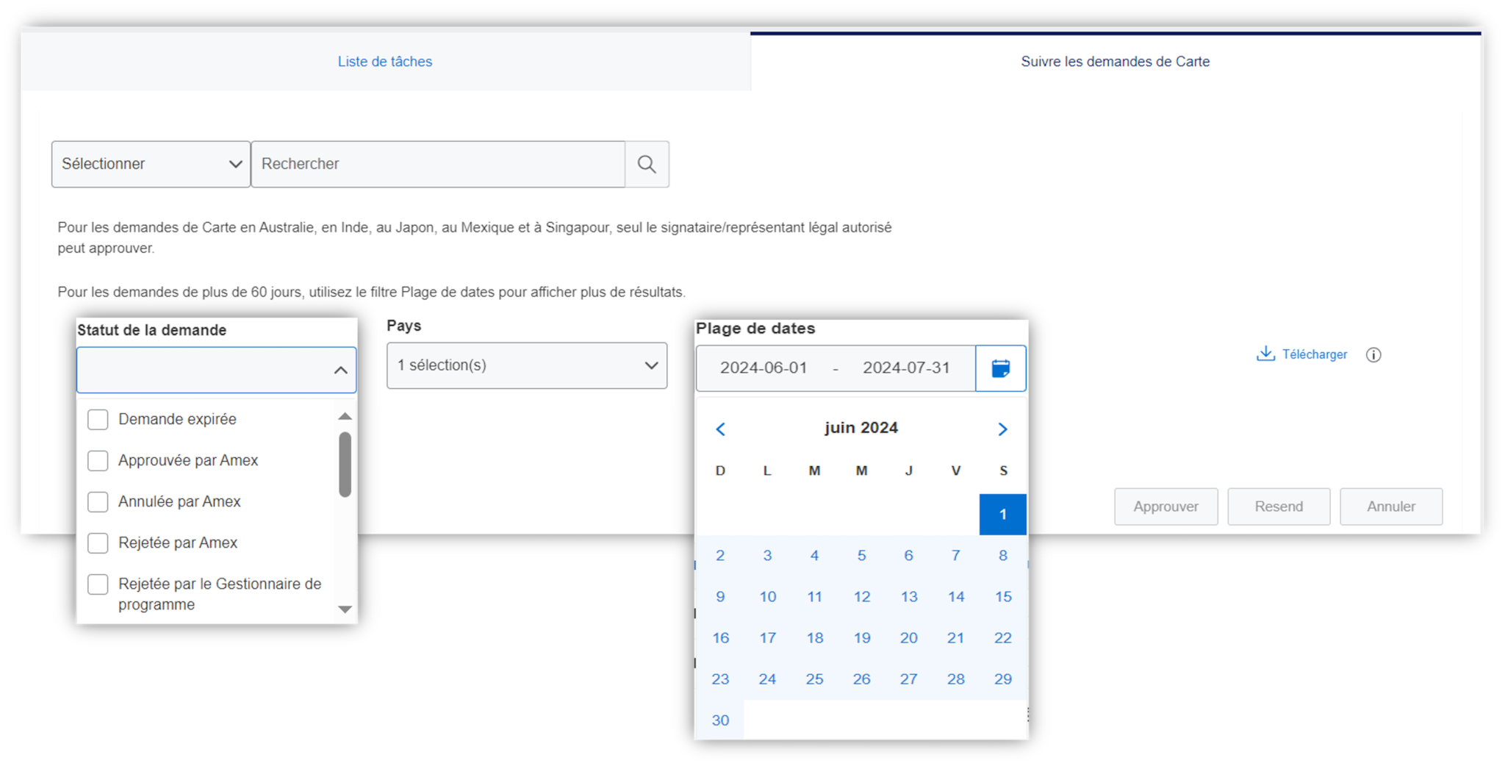Advance to next month in calendar
Viewport: 1505px width, 766px height.
point(1002,429)
